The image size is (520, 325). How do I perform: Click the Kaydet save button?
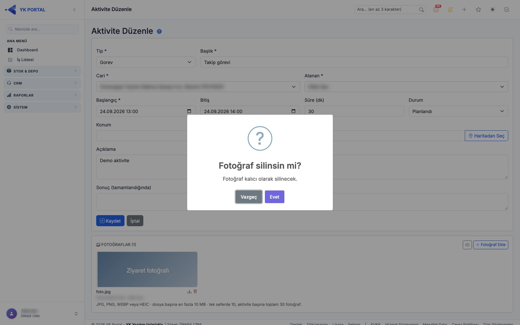(110, 221)
